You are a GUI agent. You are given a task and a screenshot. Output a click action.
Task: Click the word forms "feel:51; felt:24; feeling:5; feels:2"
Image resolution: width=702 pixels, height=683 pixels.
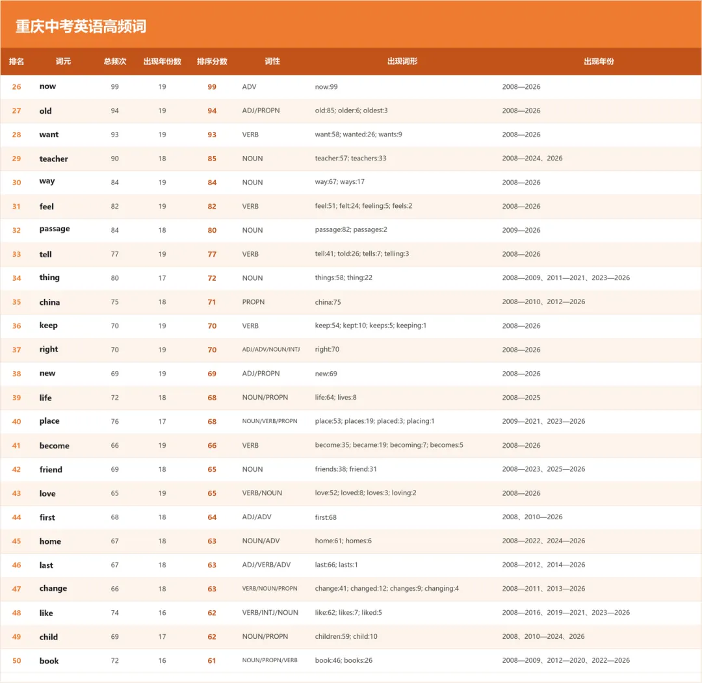pos(363,206)
